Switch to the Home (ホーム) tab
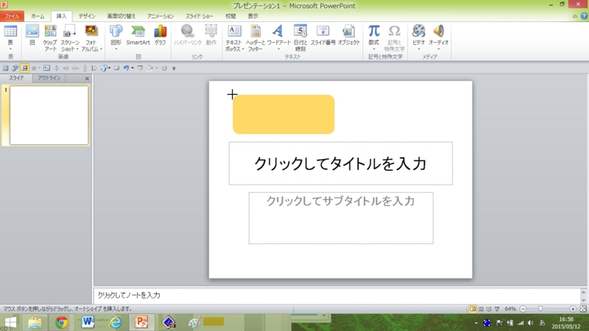Image resolution: width=589 pixels, height=331 pixels. pos(38,16)
